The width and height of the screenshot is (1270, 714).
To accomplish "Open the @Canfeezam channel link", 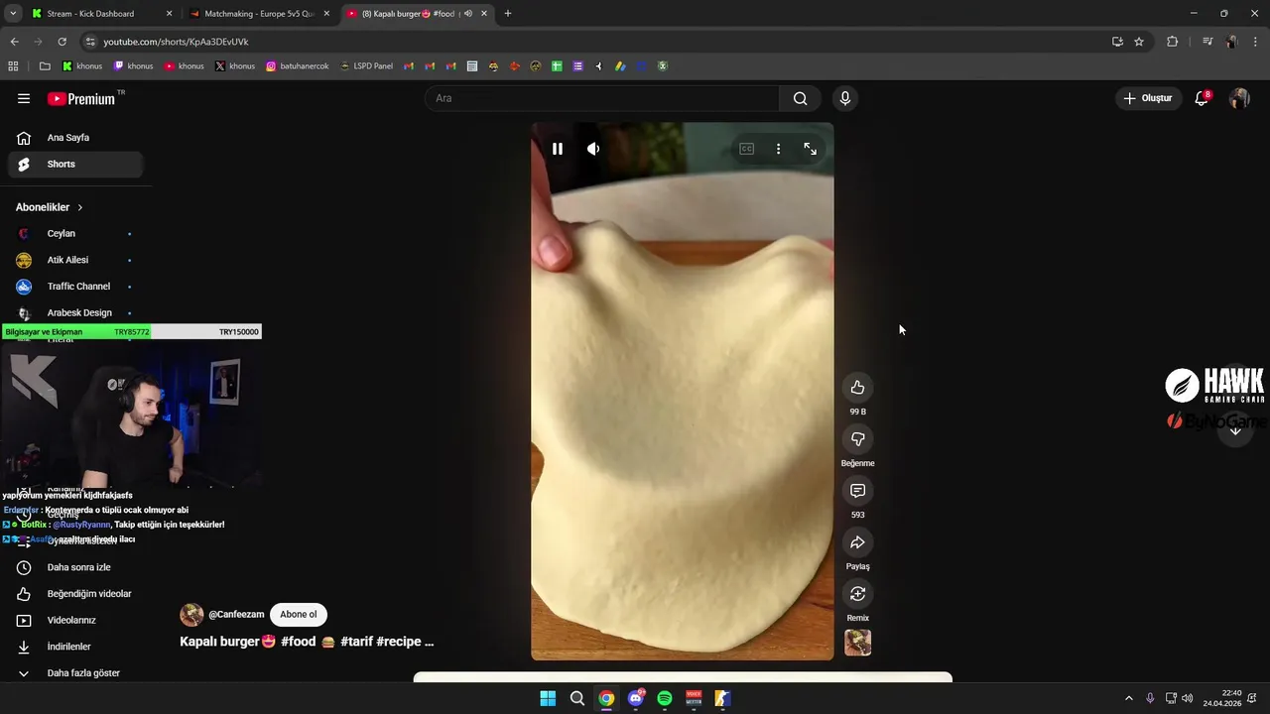I will (236, 615).
